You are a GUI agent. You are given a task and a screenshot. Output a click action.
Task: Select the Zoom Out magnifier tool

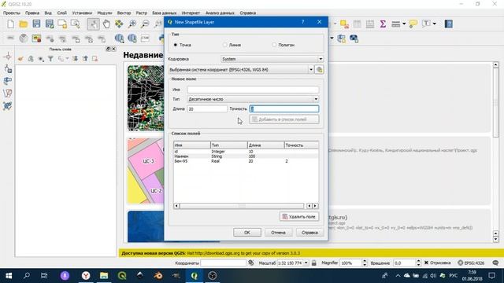point(145,24)
